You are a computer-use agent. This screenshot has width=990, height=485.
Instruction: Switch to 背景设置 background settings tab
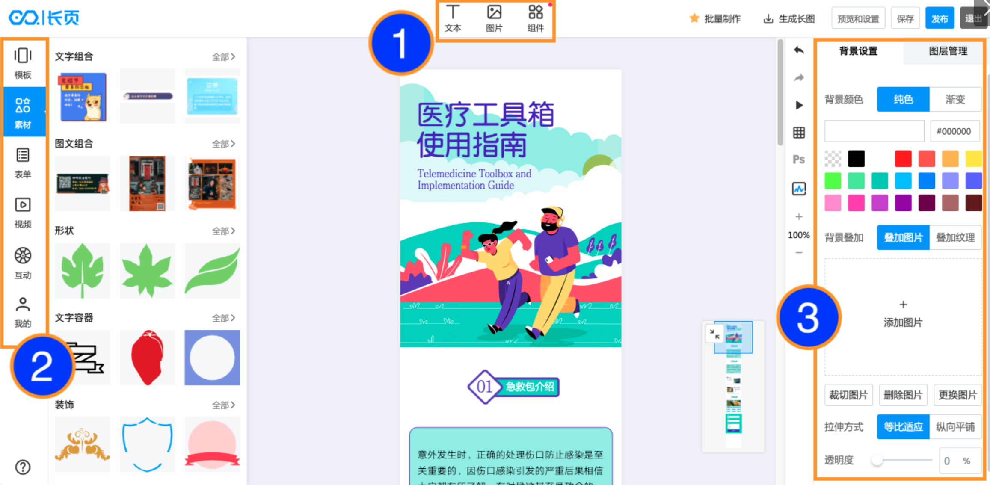click(x=858, y=51)
